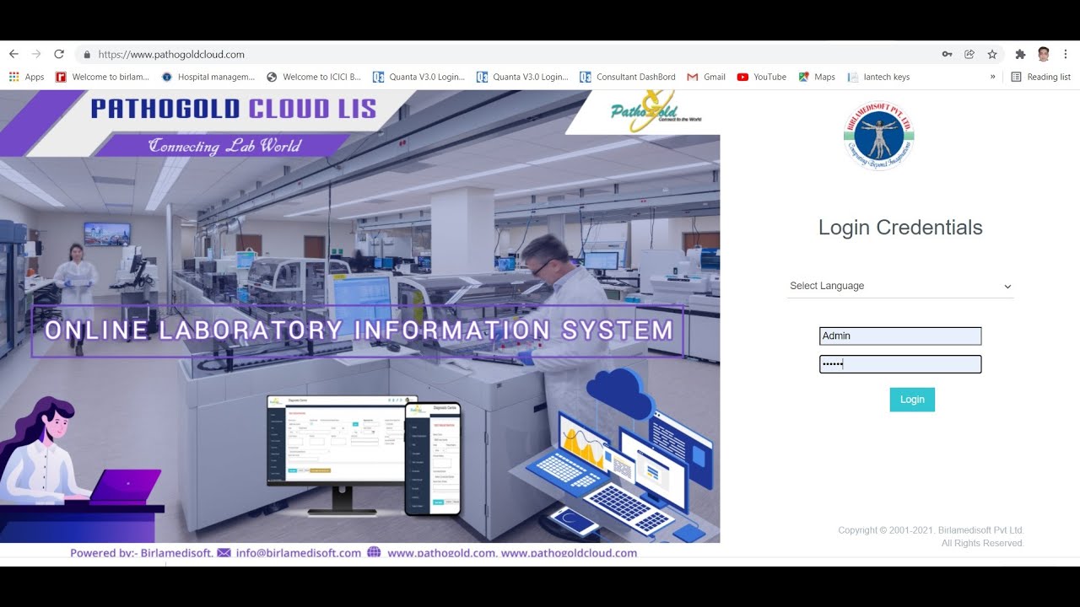Open the Gmail bookmark

coord(706,77)
